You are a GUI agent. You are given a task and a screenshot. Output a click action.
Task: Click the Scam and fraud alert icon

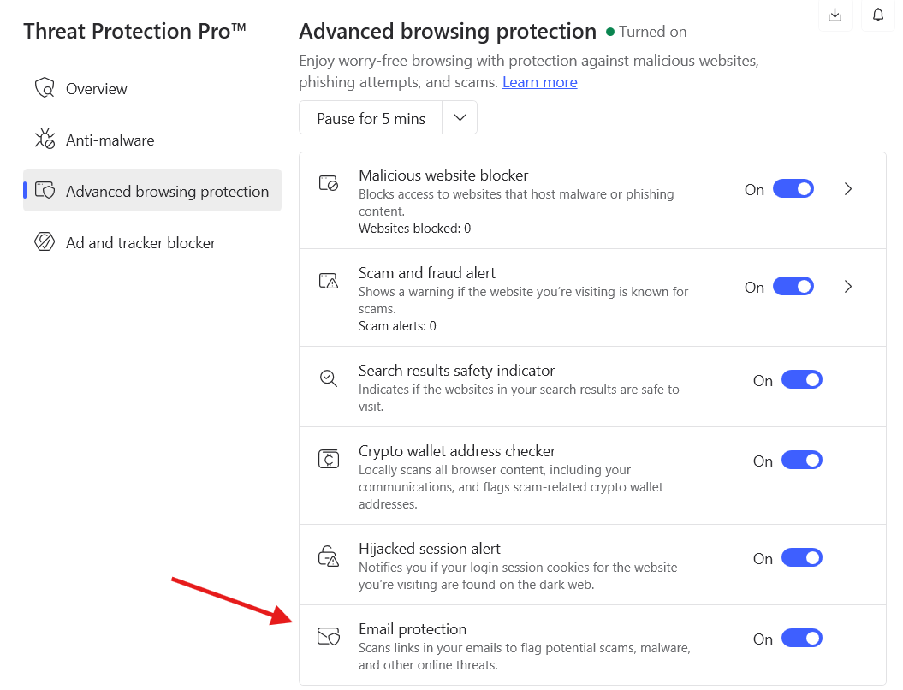pyautogui.click(x=329, y=281)
